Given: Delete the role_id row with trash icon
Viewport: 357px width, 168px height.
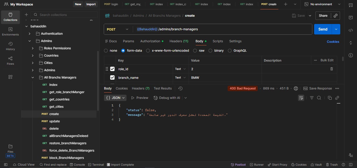Looking at the screenshot, I should [x=332, y=69].
